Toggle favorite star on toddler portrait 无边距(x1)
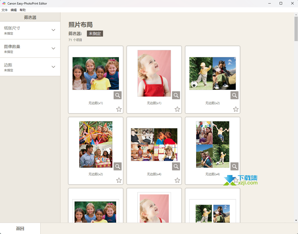This screenshot has height=234, width=298. click(x=177, y=109)
